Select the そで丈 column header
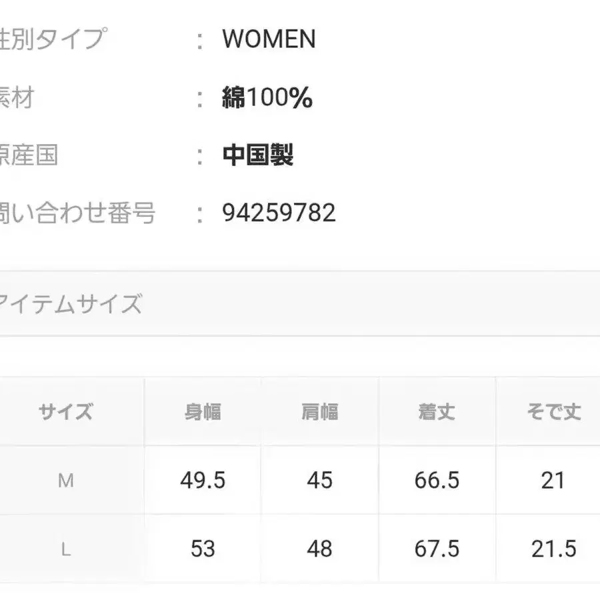This screenshot has height=600, width=600. pos(553,412)
